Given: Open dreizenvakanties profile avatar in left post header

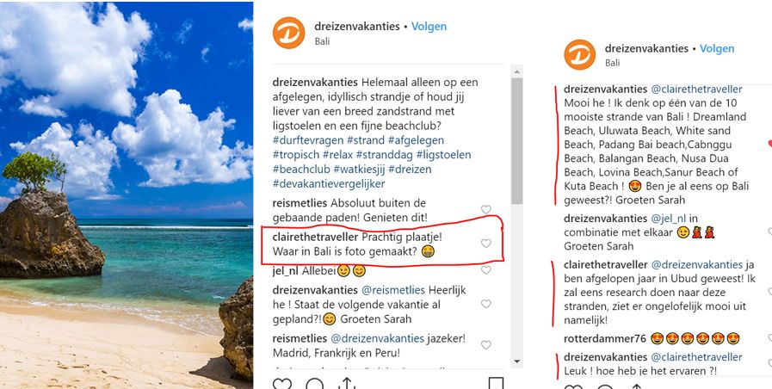Looking at the screenshot, I should 288,33.
